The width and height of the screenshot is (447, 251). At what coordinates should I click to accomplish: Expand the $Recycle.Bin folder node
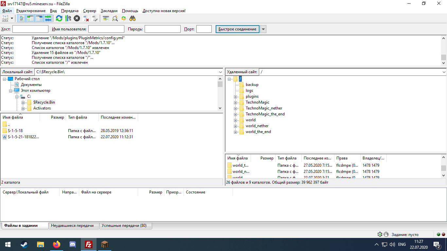23,102
